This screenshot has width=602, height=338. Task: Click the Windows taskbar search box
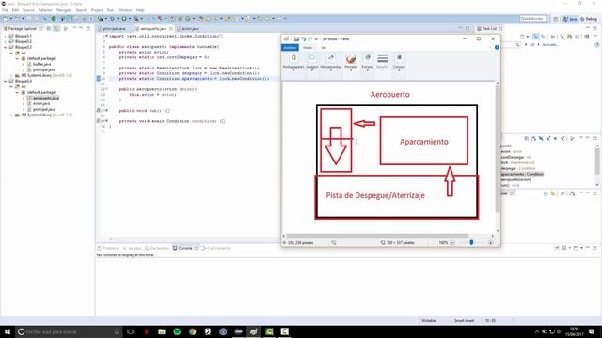[69, 331]
